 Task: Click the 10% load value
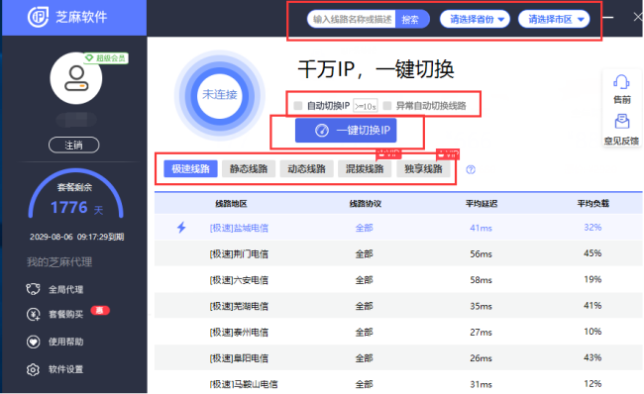coord(592,332)
